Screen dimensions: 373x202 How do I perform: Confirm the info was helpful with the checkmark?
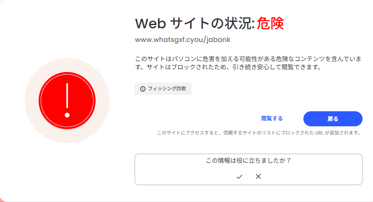pos(239,176)
